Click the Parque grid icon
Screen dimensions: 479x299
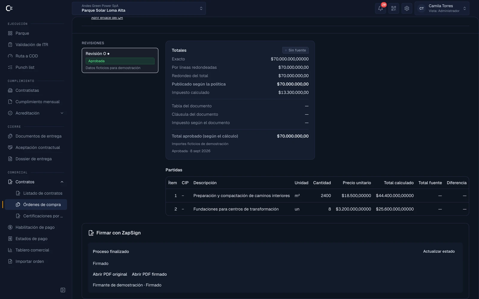pos(10,33)
